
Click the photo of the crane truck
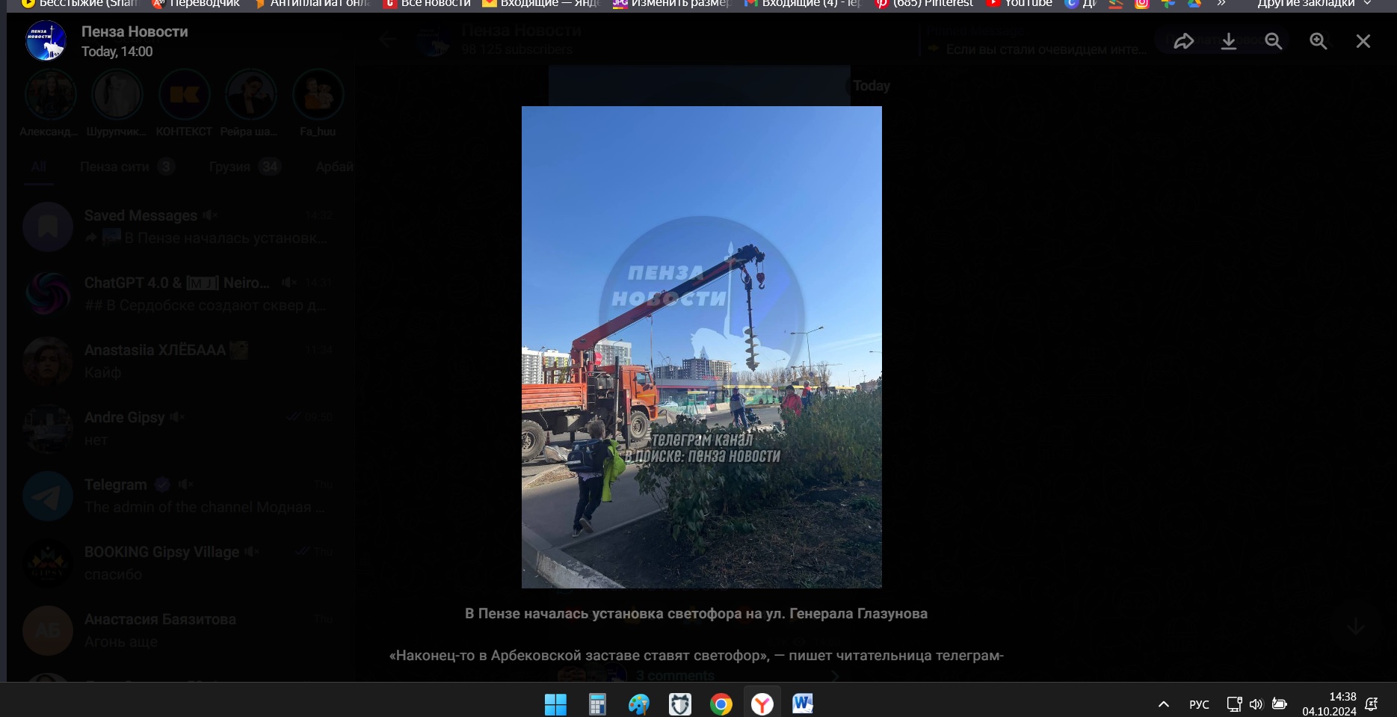701,347
